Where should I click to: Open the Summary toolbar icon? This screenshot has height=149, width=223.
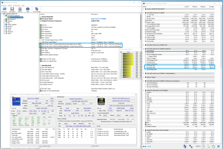[x=4, y=9]
